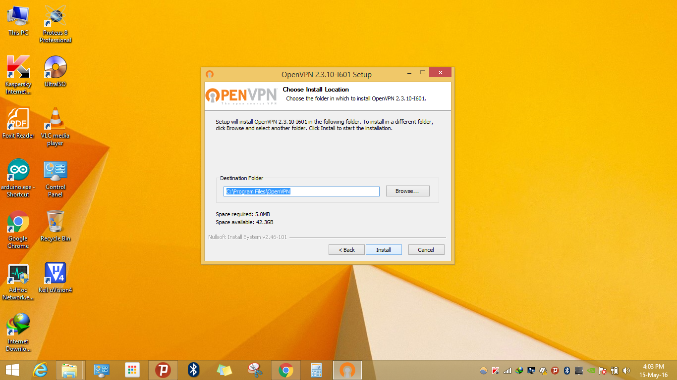Viewport: 677px width, 380px height.
Task: Click the Kaspersky icon in the system tray
Action: [496, 370]
